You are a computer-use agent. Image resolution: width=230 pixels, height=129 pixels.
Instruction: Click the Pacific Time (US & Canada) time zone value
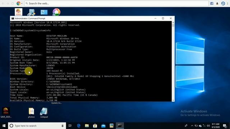(72, 95)
